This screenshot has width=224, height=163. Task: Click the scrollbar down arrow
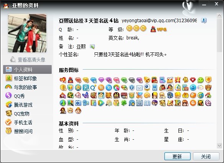[x=219, y=145]
